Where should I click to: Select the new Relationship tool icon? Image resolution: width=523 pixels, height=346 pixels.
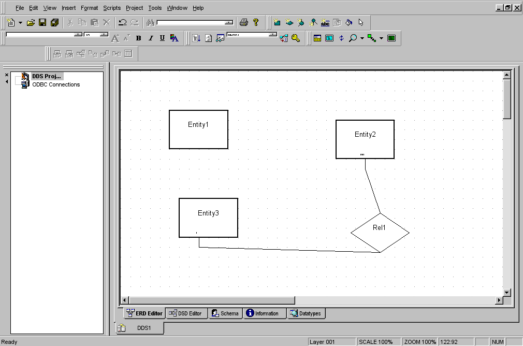point(289,22)
